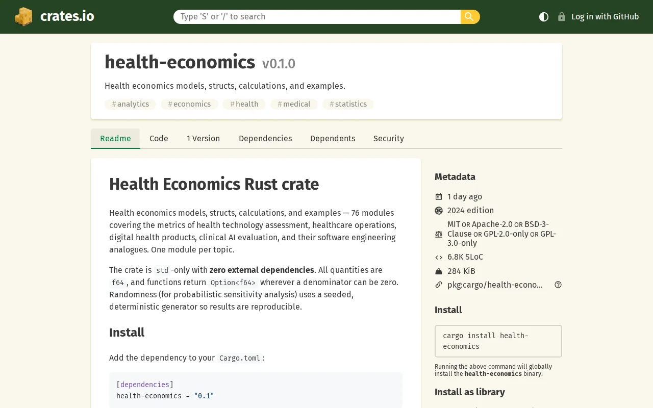Click the Rust edition icon beside 2024 edition
The width and height of the screenshot is (653, 408).
click(x=439, y=211)
